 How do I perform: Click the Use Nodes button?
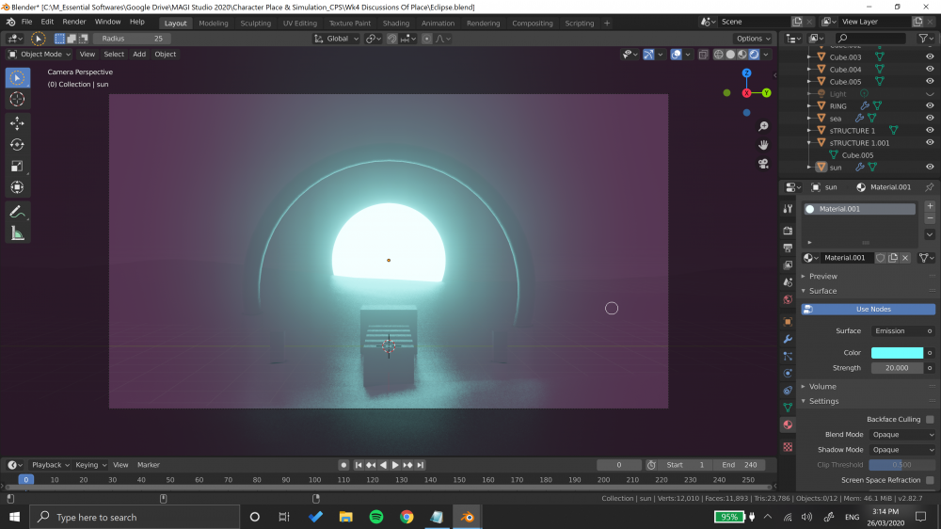click(869, 309)
